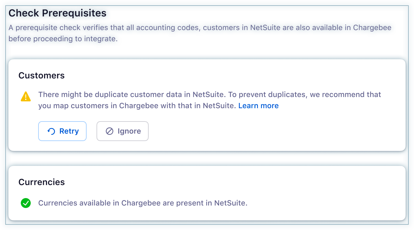The width and height of the screenshot is (414, 230).
Task: Click the Customers section heading
Action: [42, 76]
